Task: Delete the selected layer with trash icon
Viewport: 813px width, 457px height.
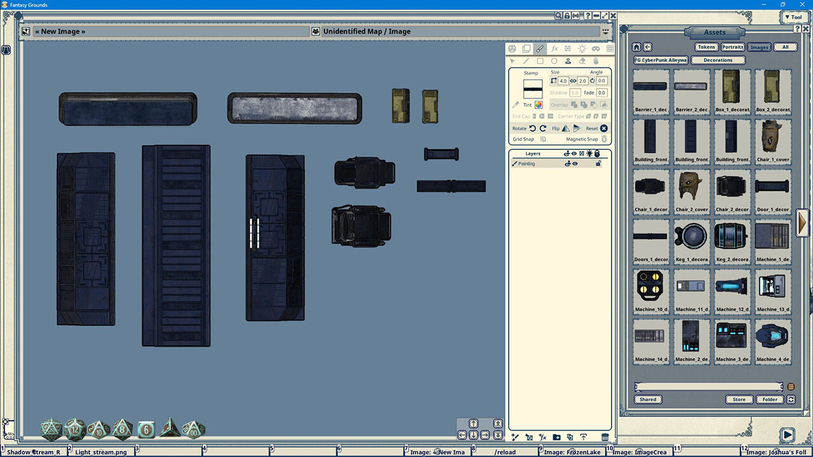Action: point(603,437)
